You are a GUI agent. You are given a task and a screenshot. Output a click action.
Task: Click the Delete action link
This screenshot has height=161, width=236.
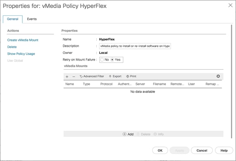click(x=12, y=47)
